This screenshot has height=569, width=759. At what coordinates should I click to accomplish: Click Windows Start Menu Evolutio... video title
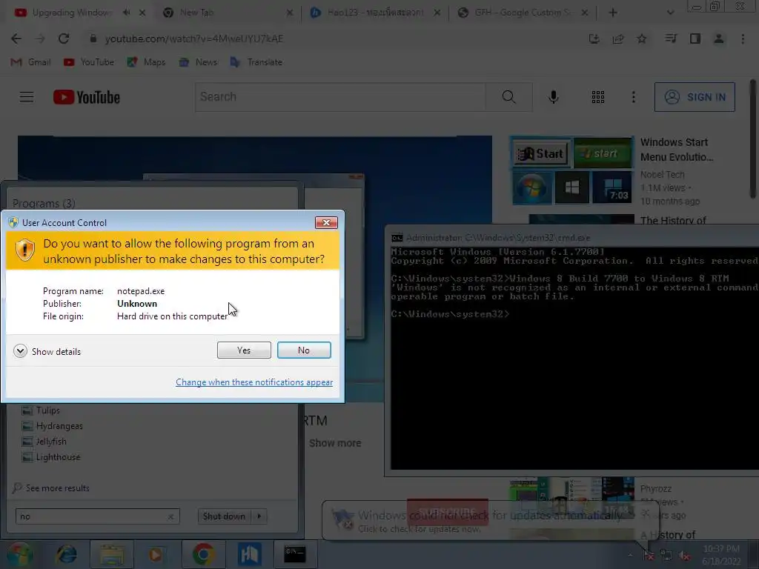pyautogui.click(x=676, y=150)
